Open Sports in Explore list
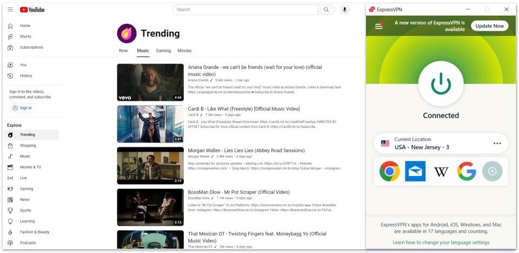This screenshot has width=519, height=253. coord(31,210)
